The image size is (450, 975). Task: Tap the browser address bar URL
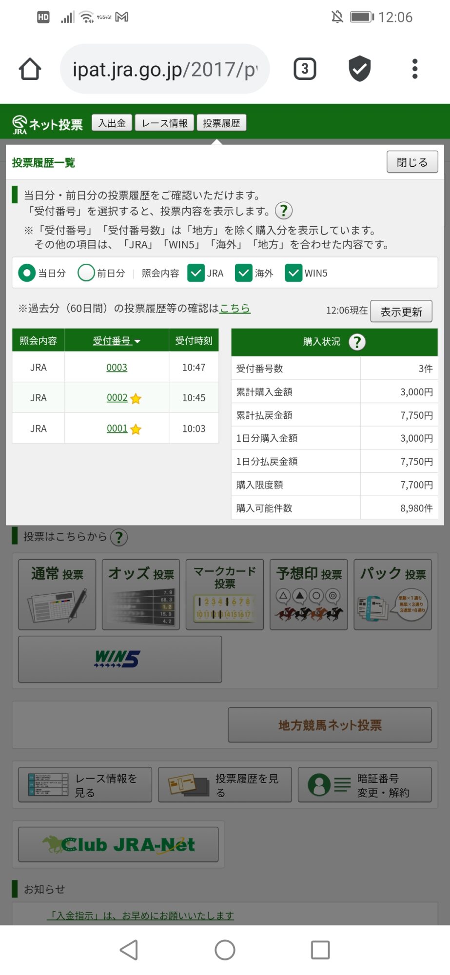(165, 69)
